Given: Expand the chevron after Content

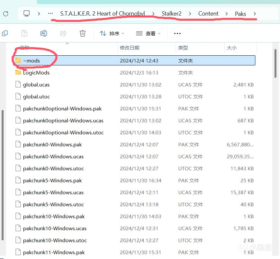Looking at the screenshot, I should 227,14.
